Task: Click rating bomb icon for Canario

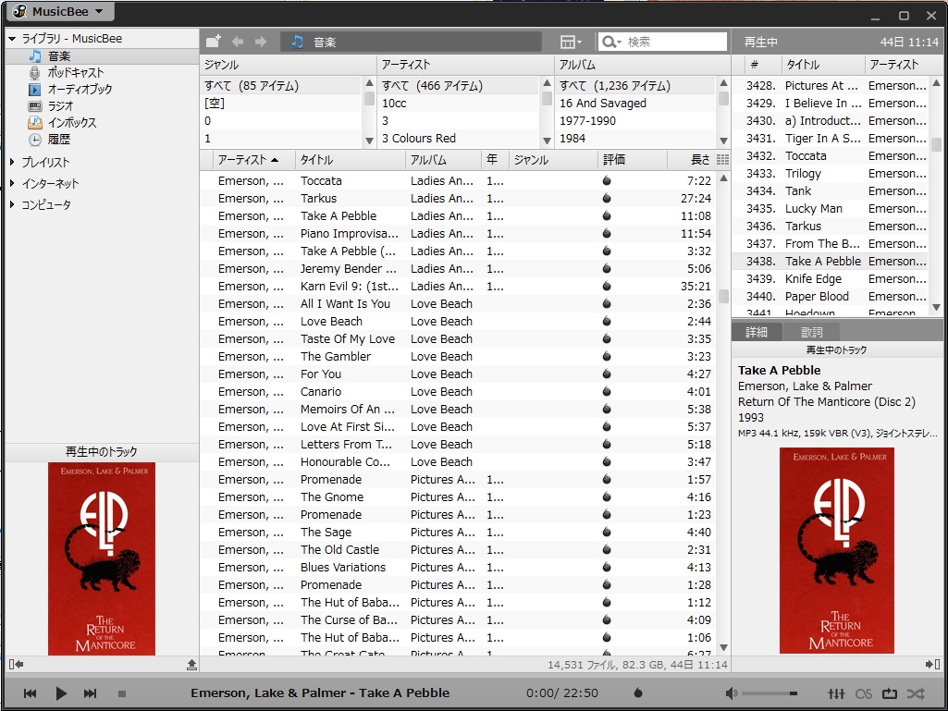Action: point(607,391)
